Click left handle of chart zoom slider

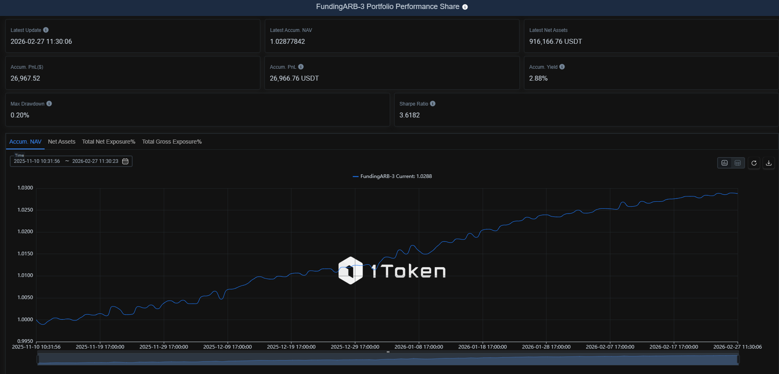click(38, 359)
